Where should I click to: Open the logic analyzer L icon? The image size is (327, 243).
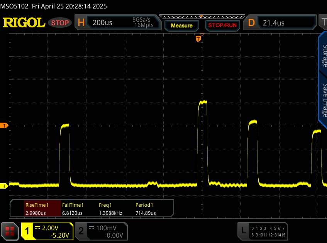point(243,231)
